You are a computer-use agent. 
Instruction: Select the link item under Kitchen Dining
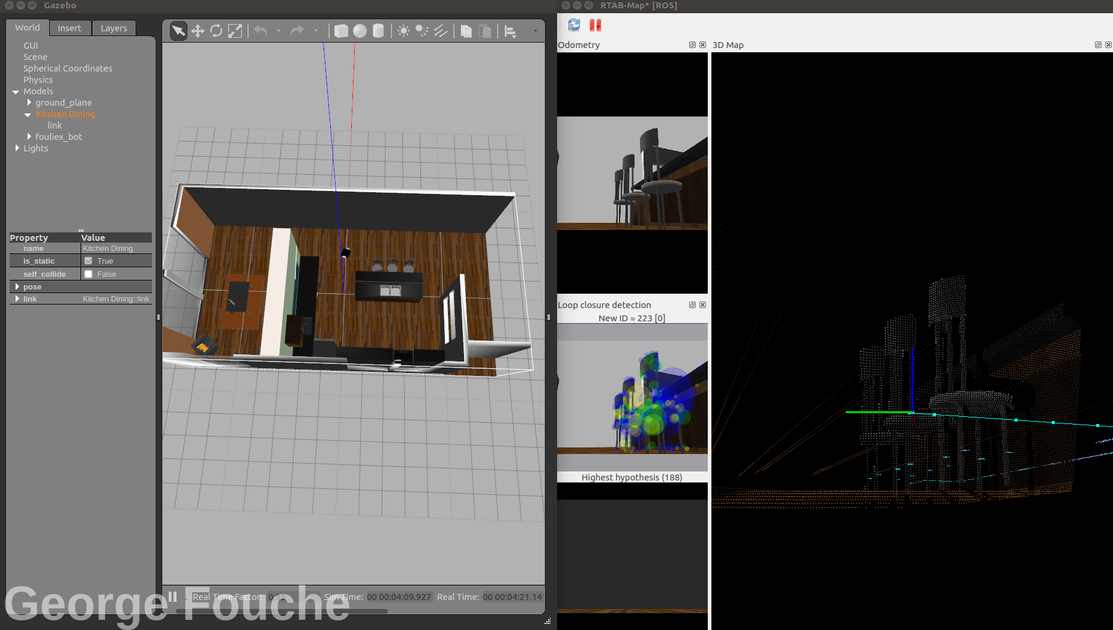point(55,126)
